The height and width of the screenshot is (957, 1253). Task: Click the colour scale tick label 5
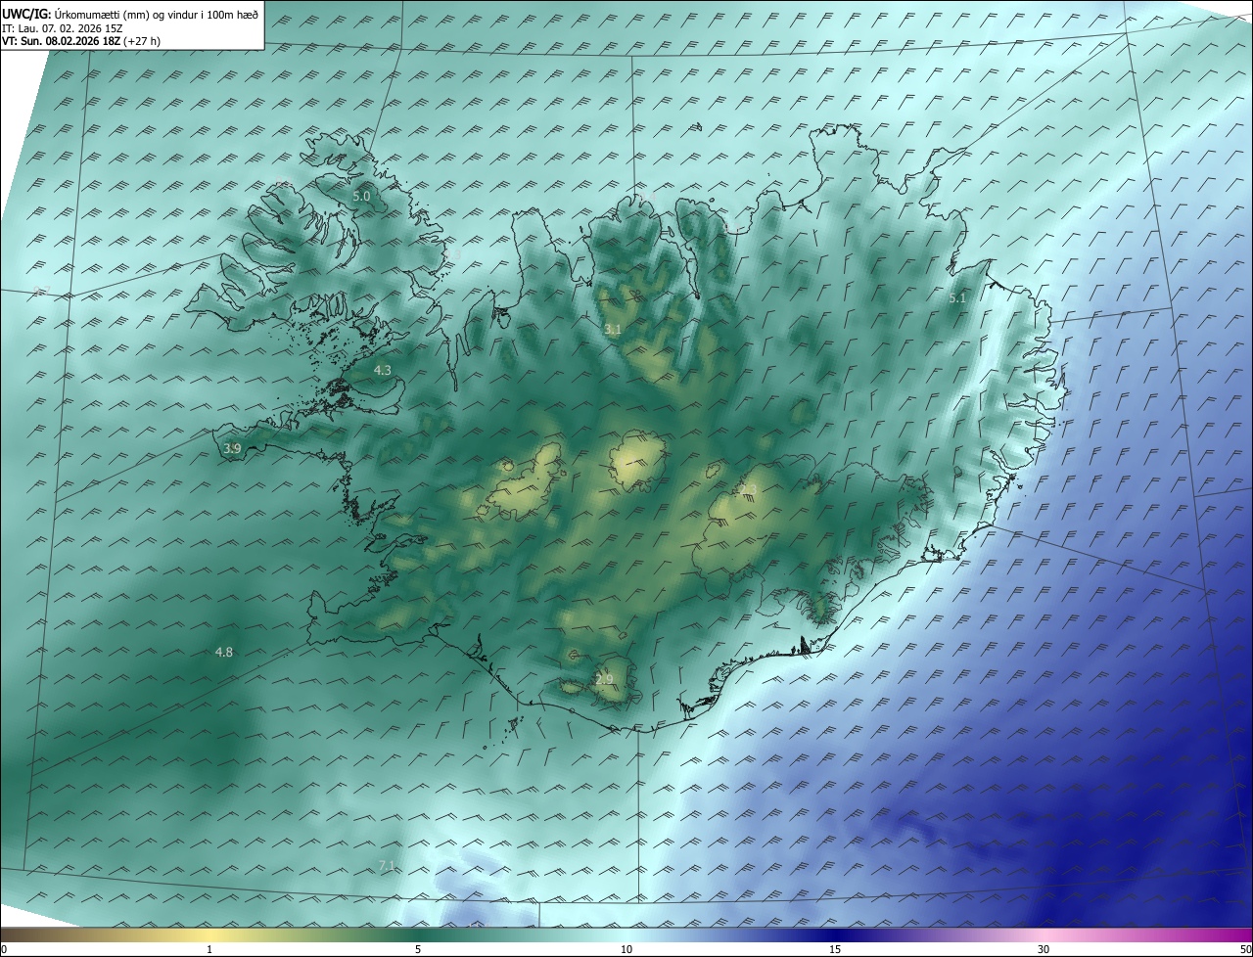[x=417, y=950]
